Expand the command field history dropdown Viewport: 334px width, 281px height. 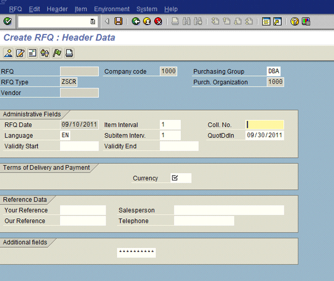tap(92, 22)
